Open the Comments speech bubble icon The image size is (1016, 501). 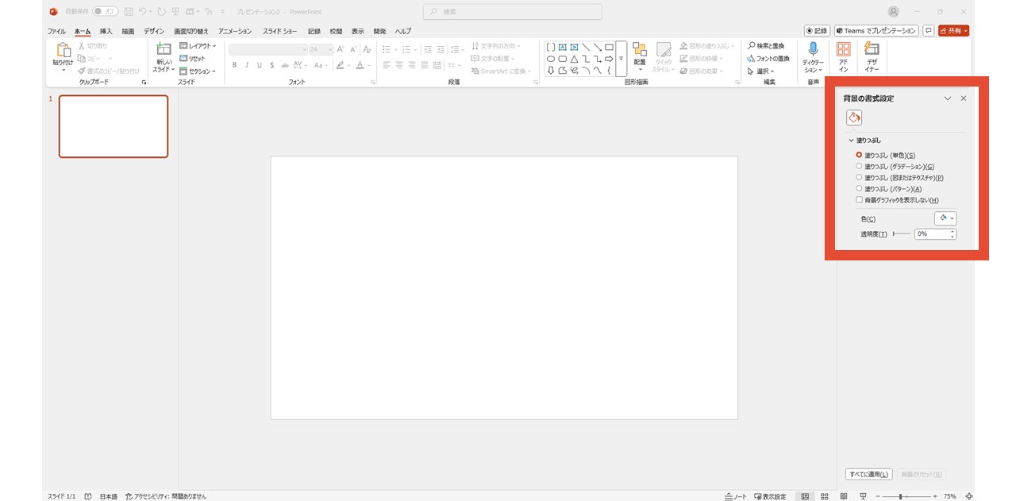click(x=928, y=31)
